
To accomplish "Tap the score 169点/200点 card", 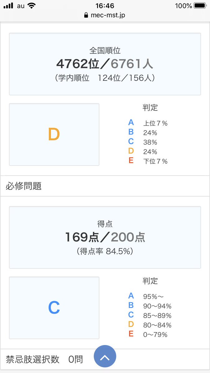I will (105, 237).
